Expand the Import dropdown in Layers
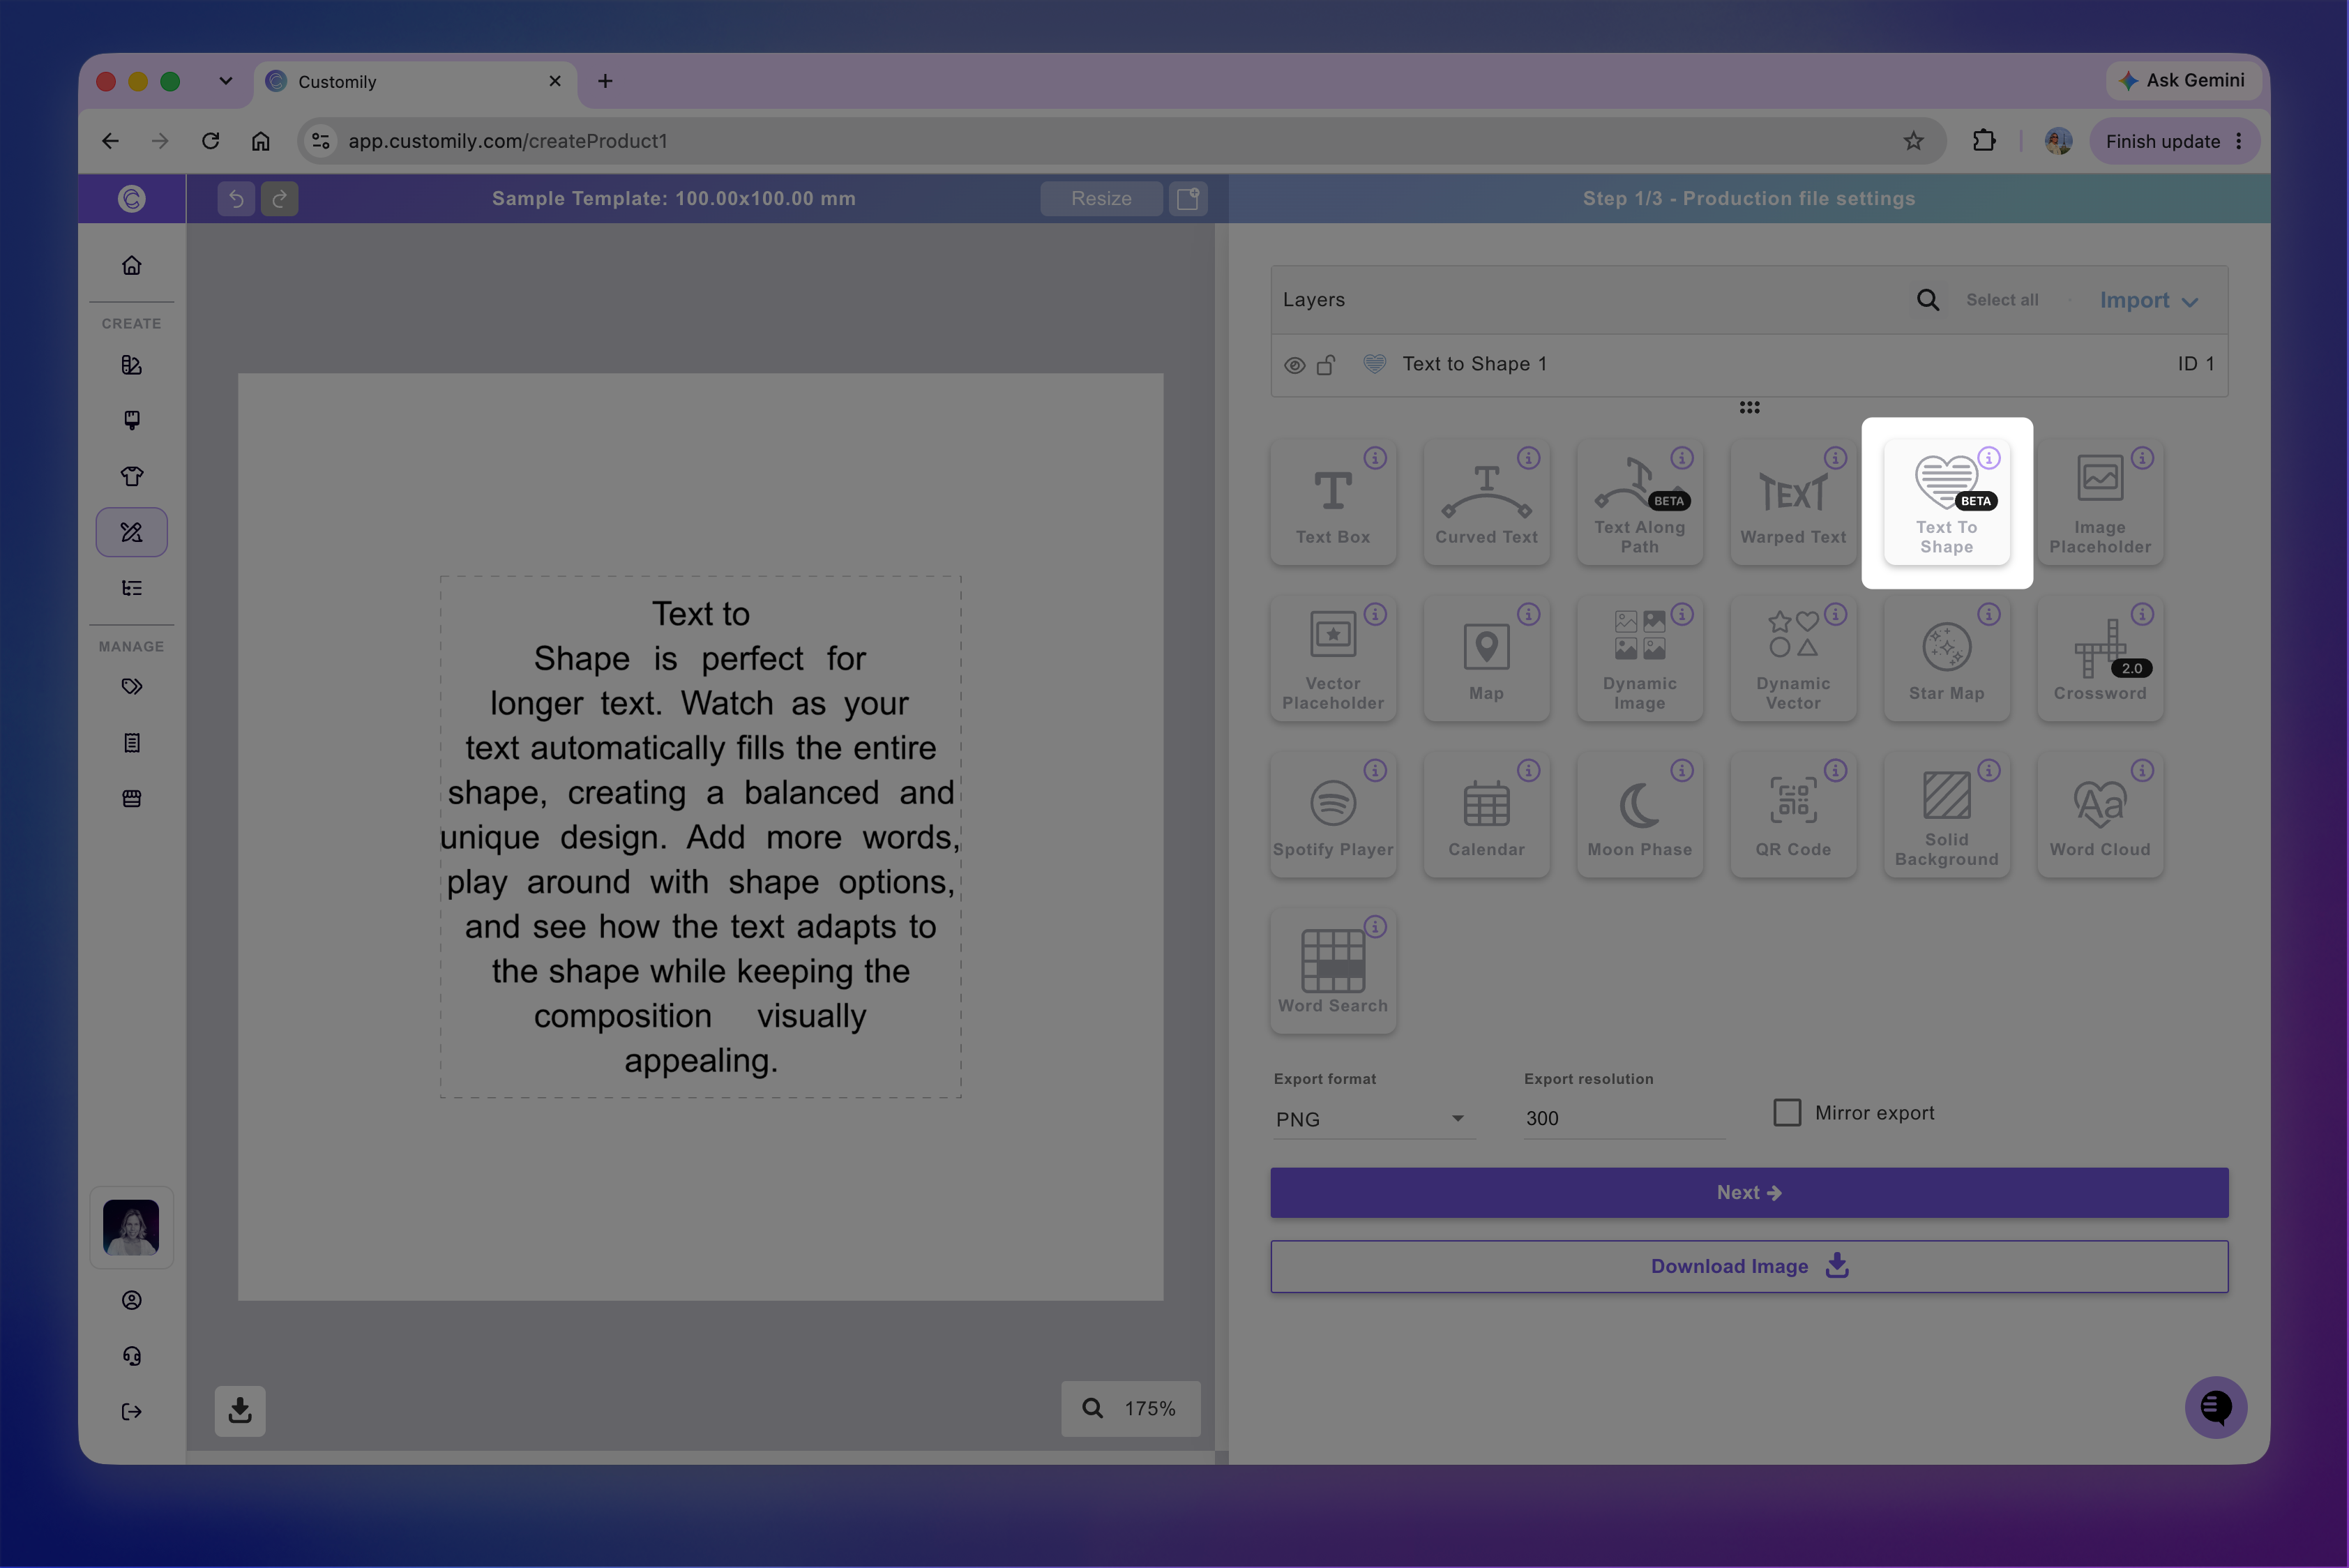The image size is (2349, 1568). point(2148,300)
